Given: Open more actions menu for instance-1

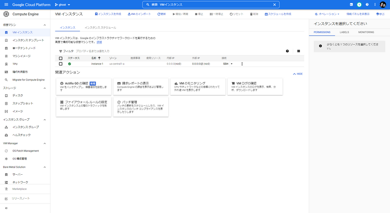Looking at the screenshot, I should click(242, 64).
